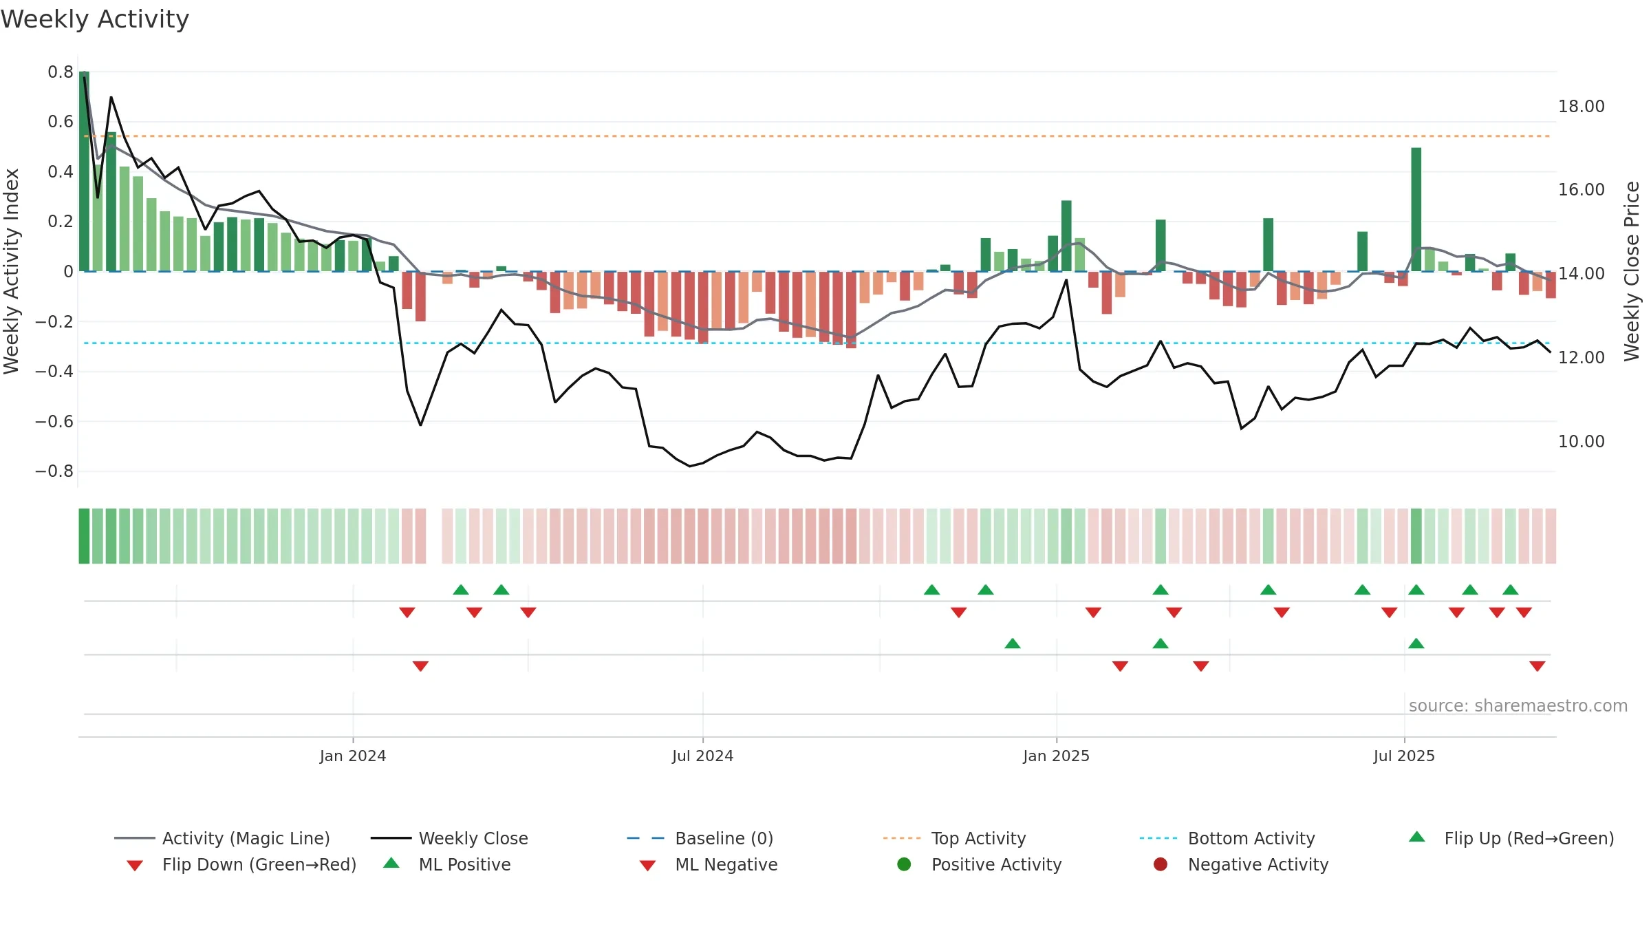Viewport: 1651px width, 929px height.
Task: Click the 'Weekly Activity' chart title
Action: 95,19
